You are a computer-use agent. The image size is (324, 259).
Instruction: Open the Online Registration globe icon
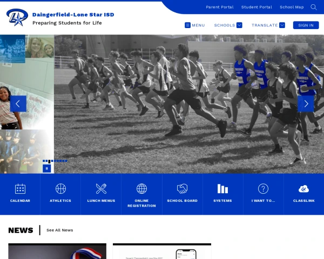click(141, 188)
